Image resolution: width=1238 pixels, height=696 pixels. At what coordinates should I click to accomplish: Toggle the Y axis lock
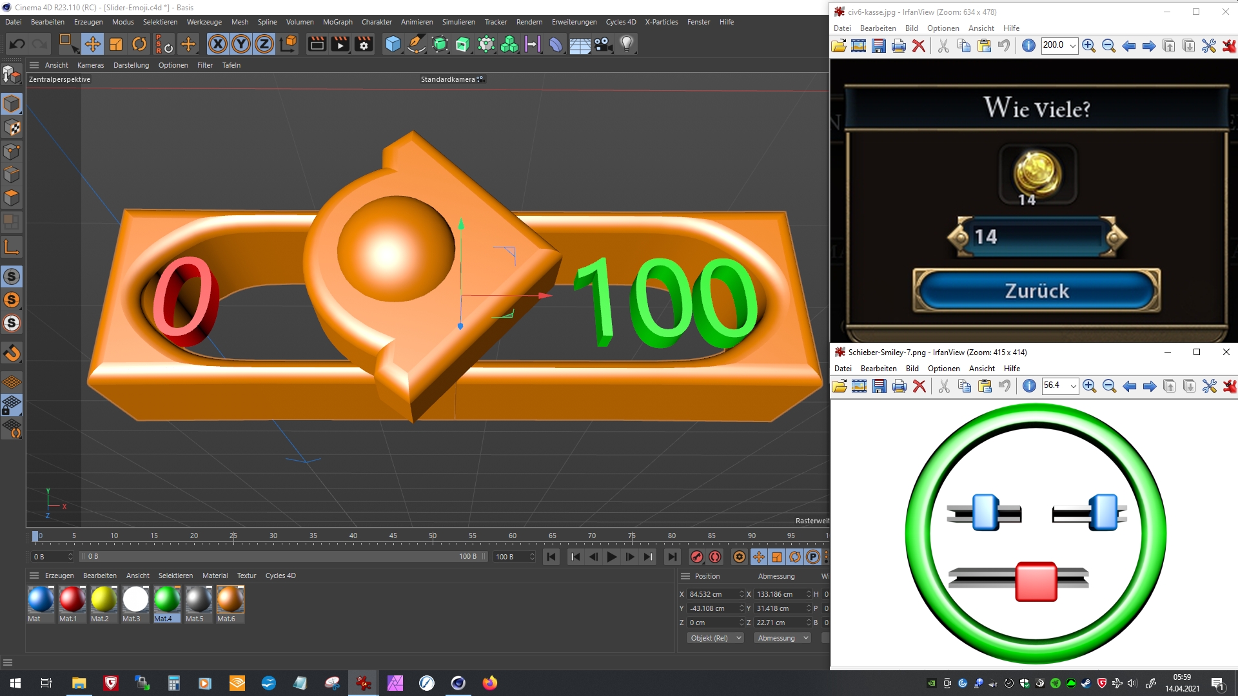point(241,44)
